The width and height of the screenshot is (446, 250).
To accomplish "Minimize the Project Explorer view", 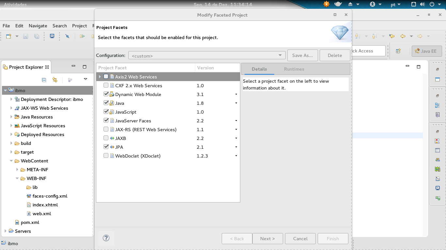I will [73, 66].
